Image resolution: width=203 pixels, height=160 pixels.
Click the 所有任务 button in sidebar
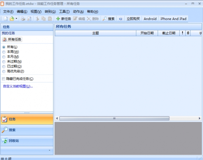click(12, 39)
